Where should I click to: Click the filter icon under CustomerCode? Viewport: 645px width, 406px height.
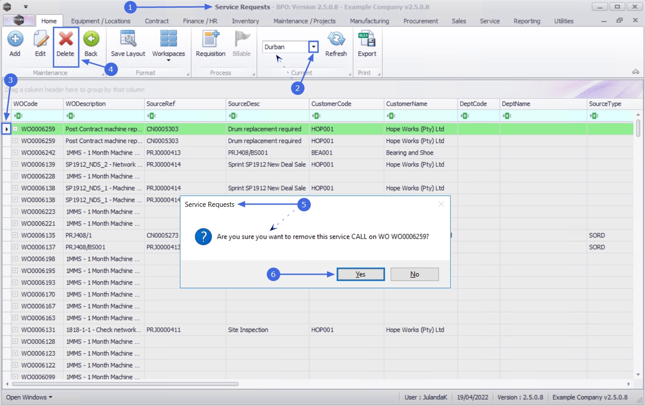point(316,116)
